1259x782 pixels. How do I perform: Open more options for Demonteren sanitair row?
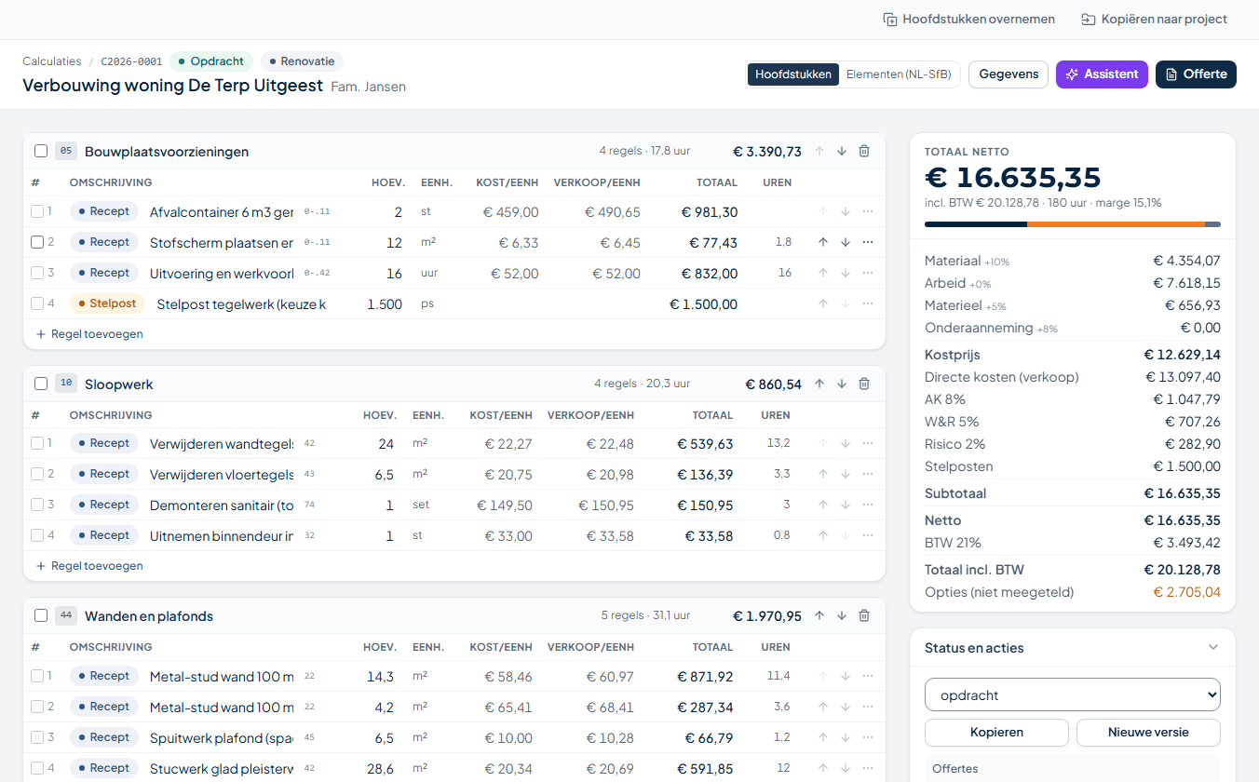[868, 505]
